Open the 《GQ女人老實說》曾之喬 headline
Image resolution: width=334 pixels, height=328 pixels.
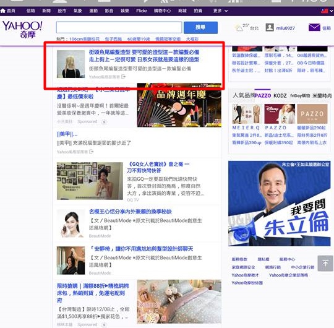click(158, 167)
